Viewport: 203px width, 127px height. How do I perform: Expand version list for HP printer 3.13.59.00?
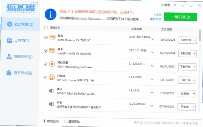[152, 79]
